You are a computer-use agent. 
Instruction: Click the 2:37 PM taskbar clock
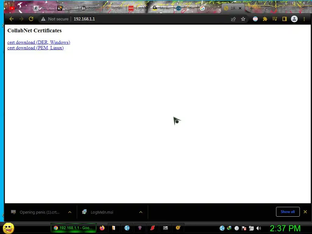pos(285,228)
